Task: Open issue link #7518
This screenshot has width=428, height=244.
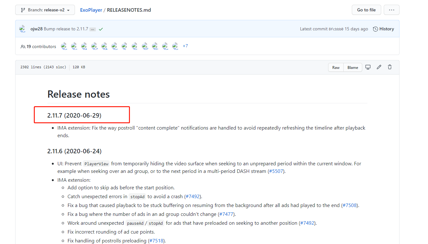Action: pyautogui.click(x=157, y=241)
